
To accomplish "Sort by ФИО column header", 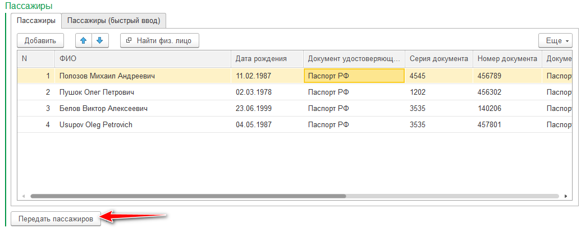I will click(x=143, y=58).
